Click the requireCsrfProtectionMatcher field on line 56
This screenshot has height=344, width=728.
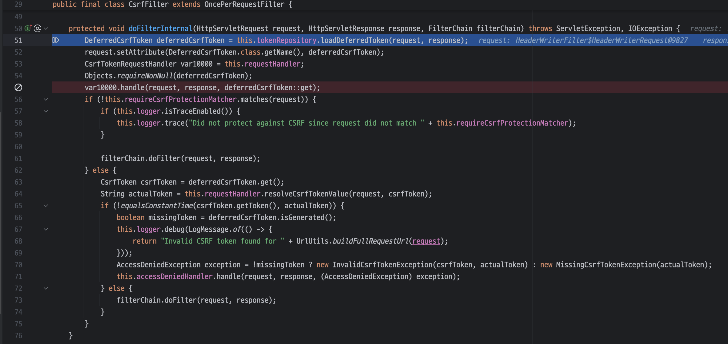[180, 99]
